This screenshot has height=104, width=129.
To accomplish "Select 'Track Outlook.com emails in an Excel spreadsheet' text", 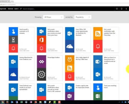I will point(26,87).
